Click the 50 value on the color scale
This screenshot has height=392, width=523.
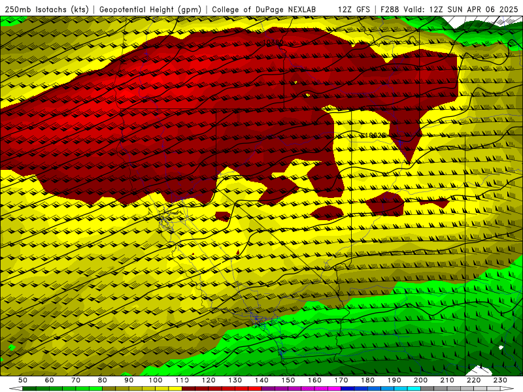pyautogui.click(x=23, y=380)
